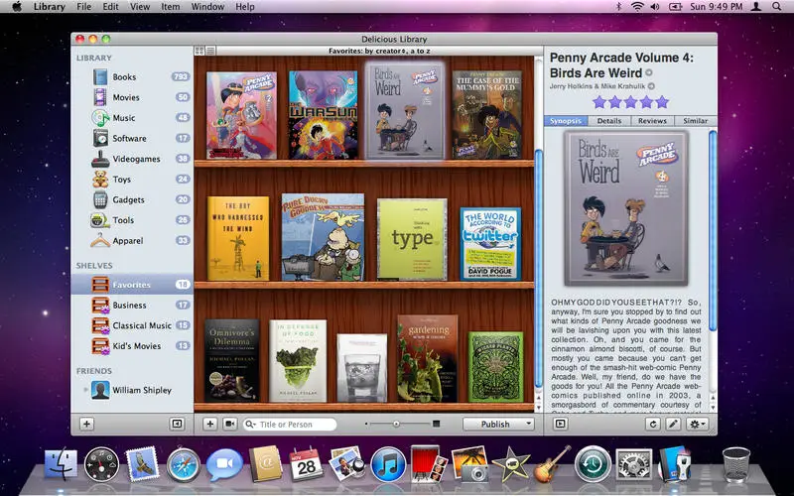This screenshot has height=496, width=794.
Task: Open the File menu
Action: pyautogui.click(x=83, y=7)
